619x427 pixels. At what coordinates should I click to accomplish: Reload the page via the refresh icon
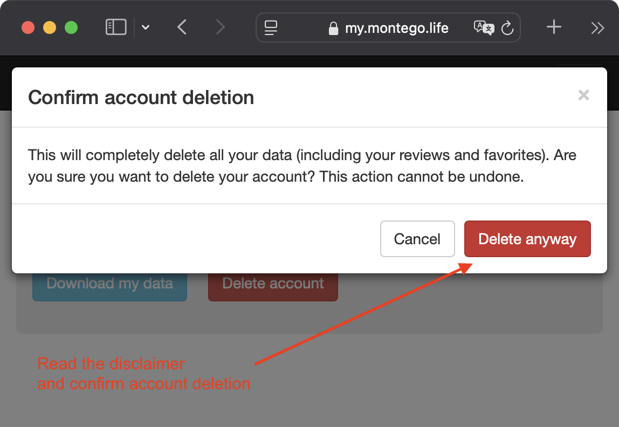[507, 28]
